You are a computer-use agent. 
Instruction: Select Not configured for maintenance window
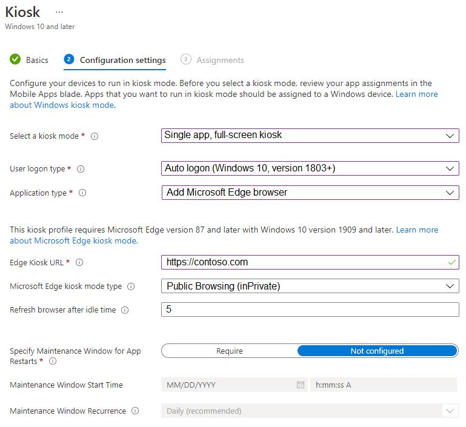pyautogui.click(x=377, y=351)
